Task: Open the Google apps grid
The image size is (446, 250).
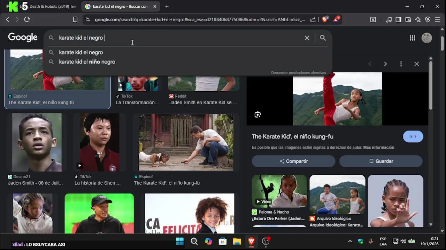Action: [412, 38]
